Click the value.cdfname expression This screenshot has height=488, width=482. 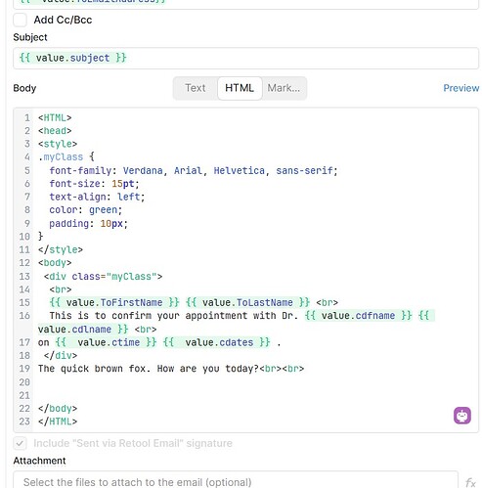[x=358, y=316]
